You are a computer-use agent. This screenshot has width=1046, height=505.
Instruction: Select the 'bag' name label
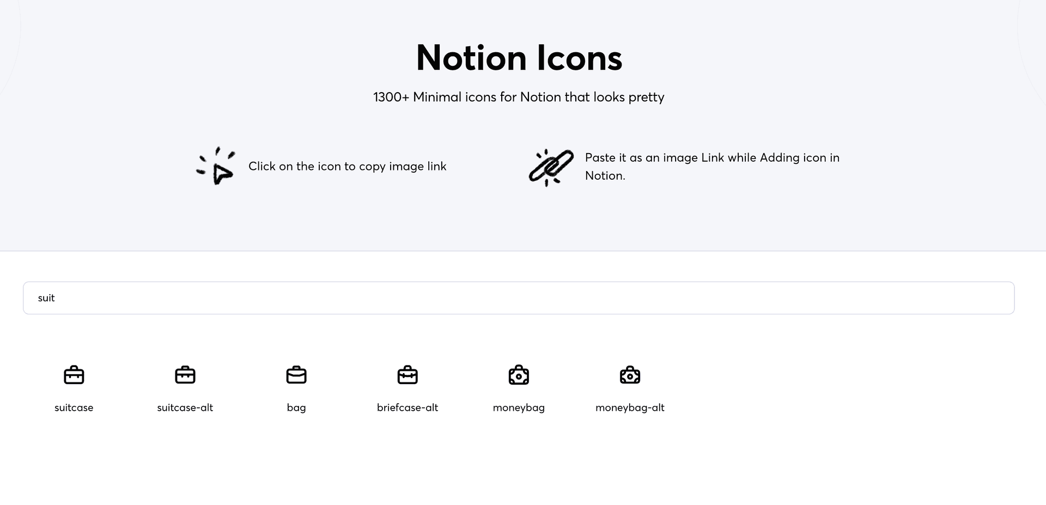click(x=296, y=407)
